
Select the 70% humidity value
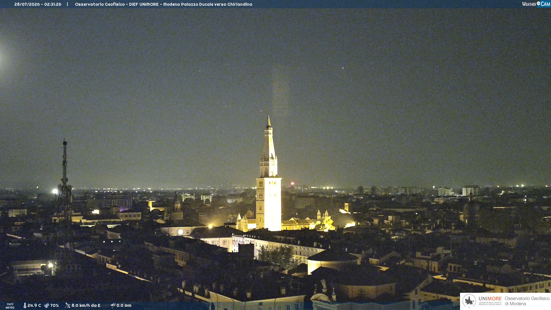(55, 305)
